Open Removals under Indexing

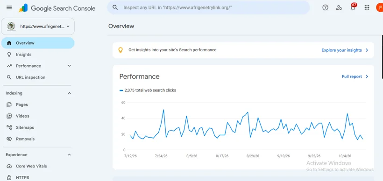pyautogui.click(x=38, y=139)
